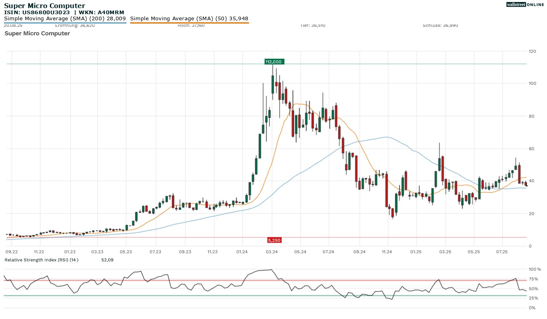Click the 60 price axis label

[531, 149]
